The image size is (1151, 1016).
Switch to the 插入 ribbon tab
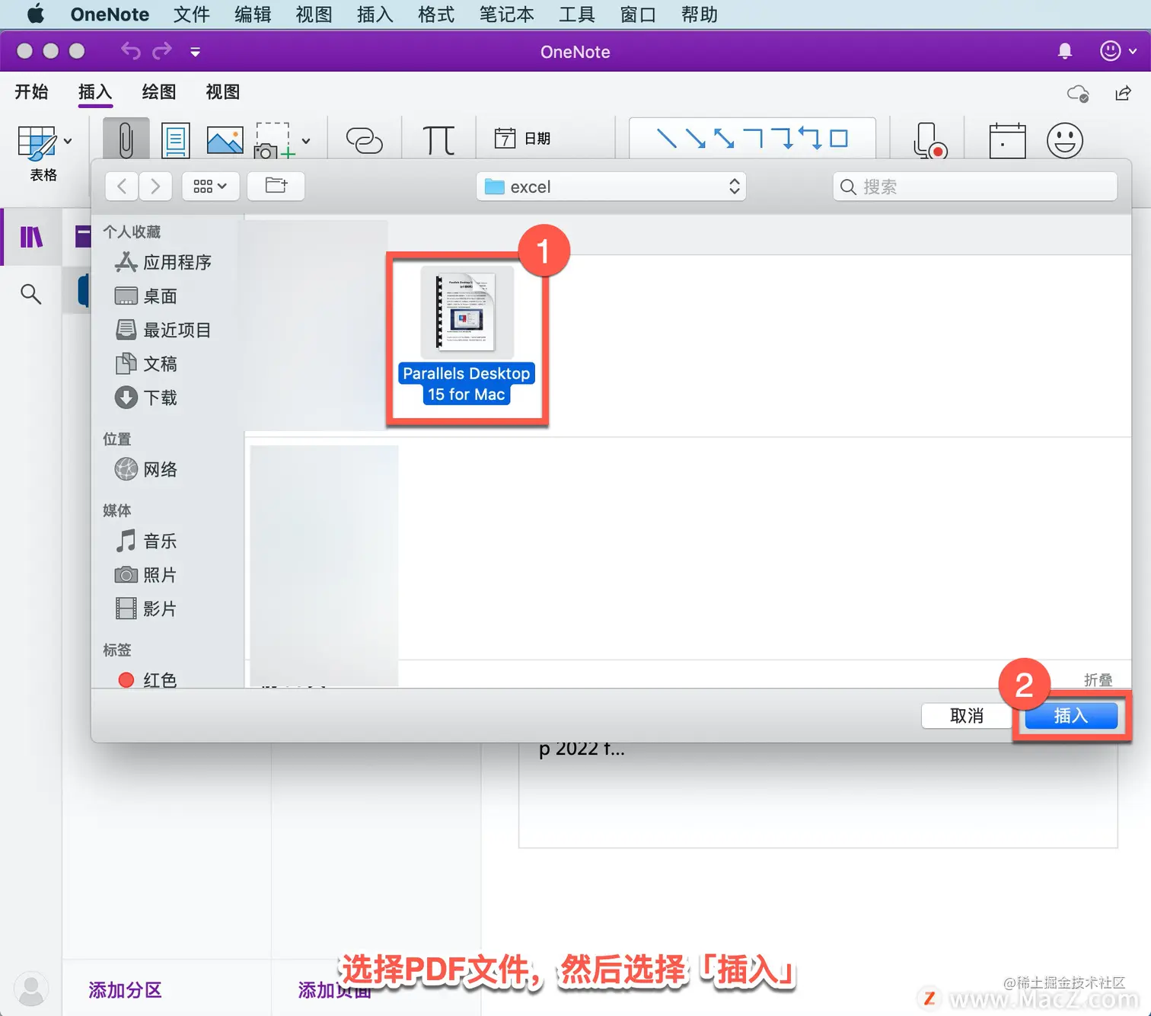[95, 92]
